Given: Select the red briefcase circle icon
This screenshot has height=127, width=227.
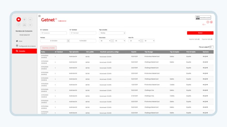Looking at the screenshot, I should coord(19,20).
